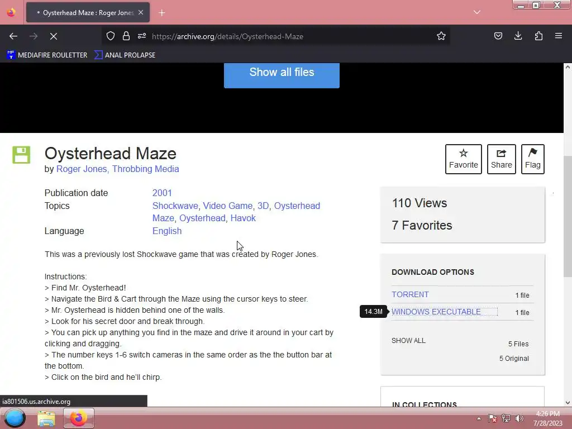The height and width of the screenshot is (429, 572).
Task: Open the second bookmark in the toolbar
Action: 125,55
